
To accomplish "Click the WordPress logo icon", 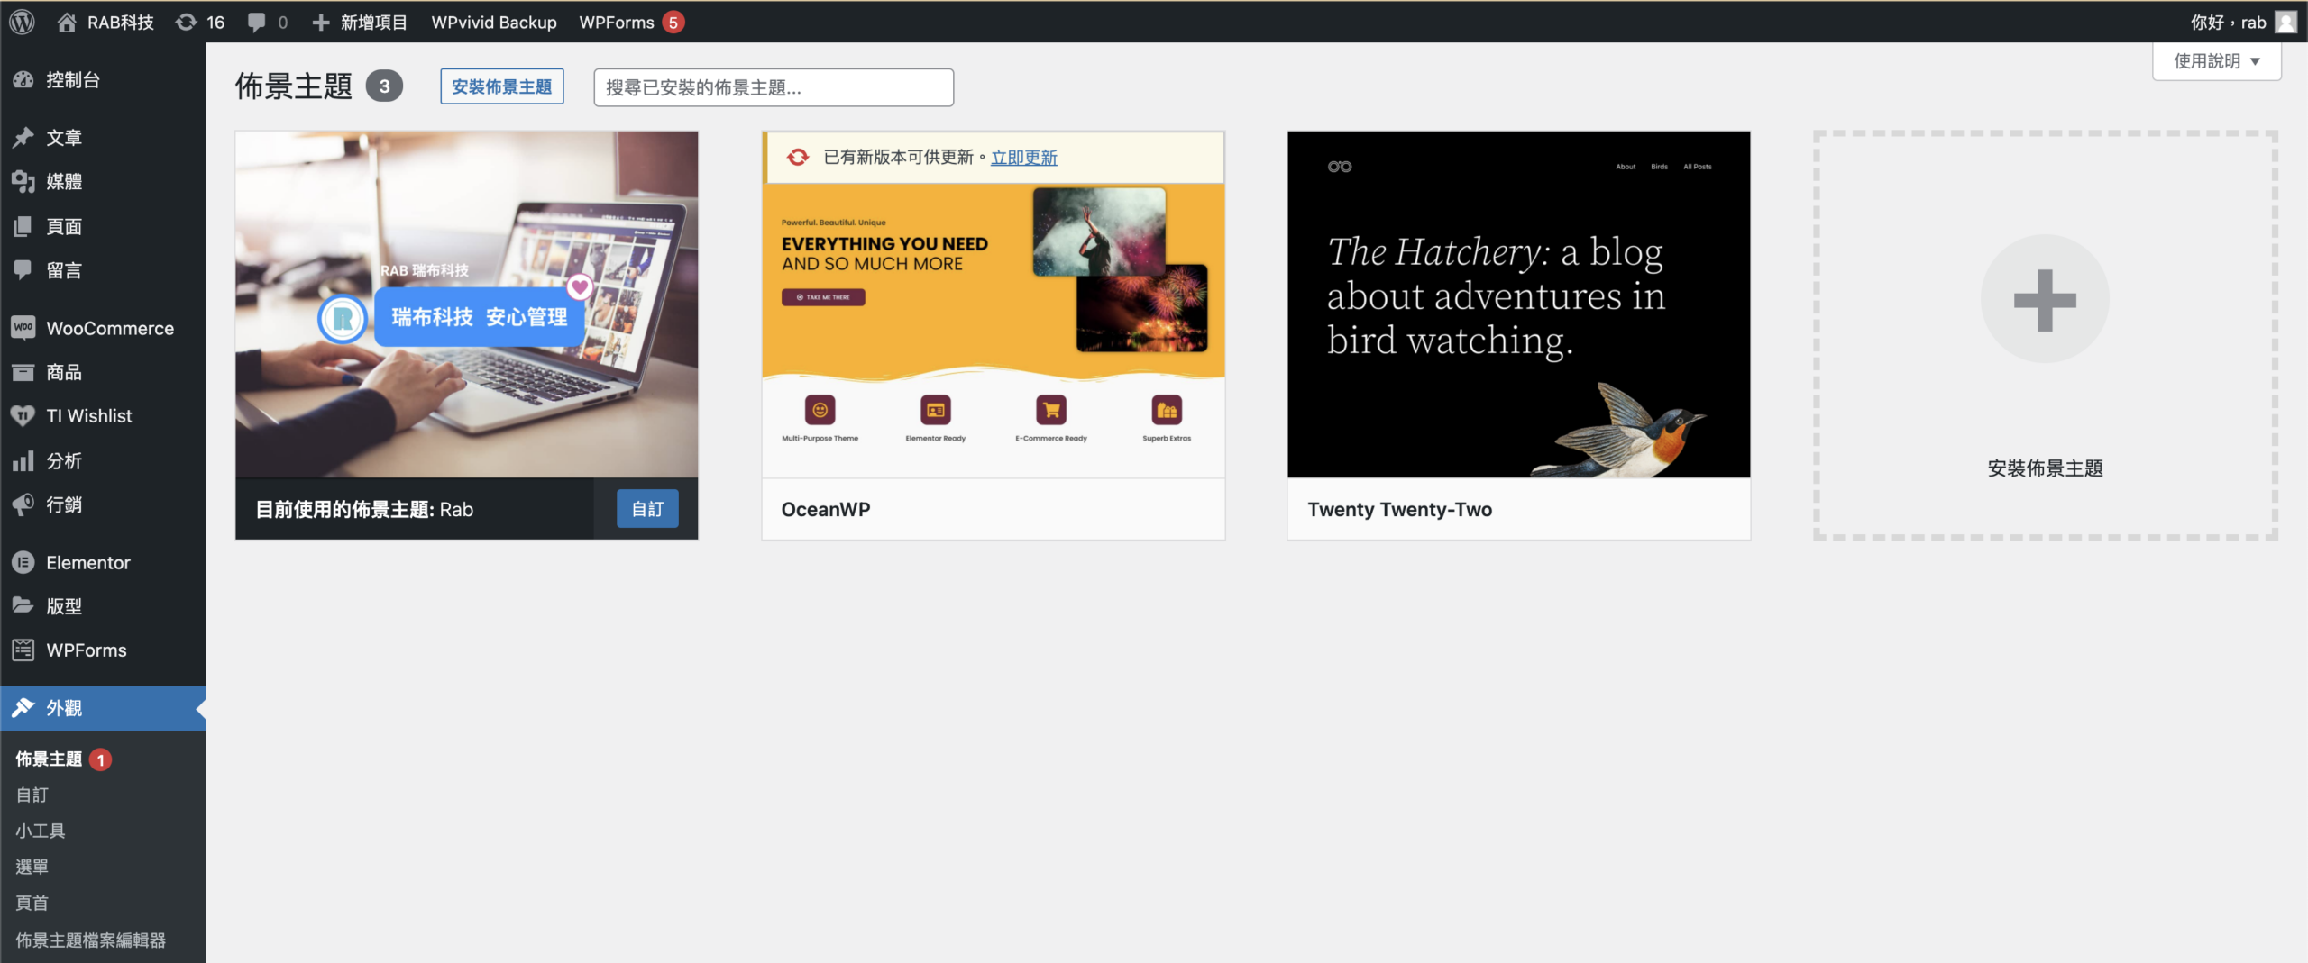I will click(x=23, y=22).
